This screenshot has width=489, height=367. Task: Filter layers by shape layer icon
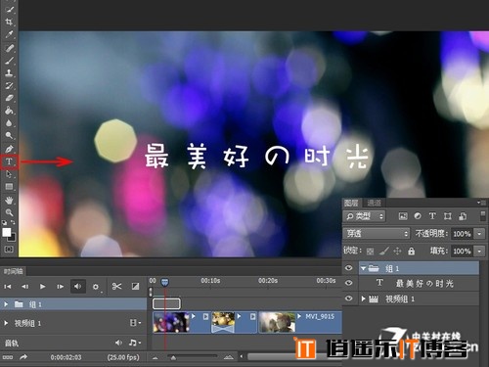448,216
